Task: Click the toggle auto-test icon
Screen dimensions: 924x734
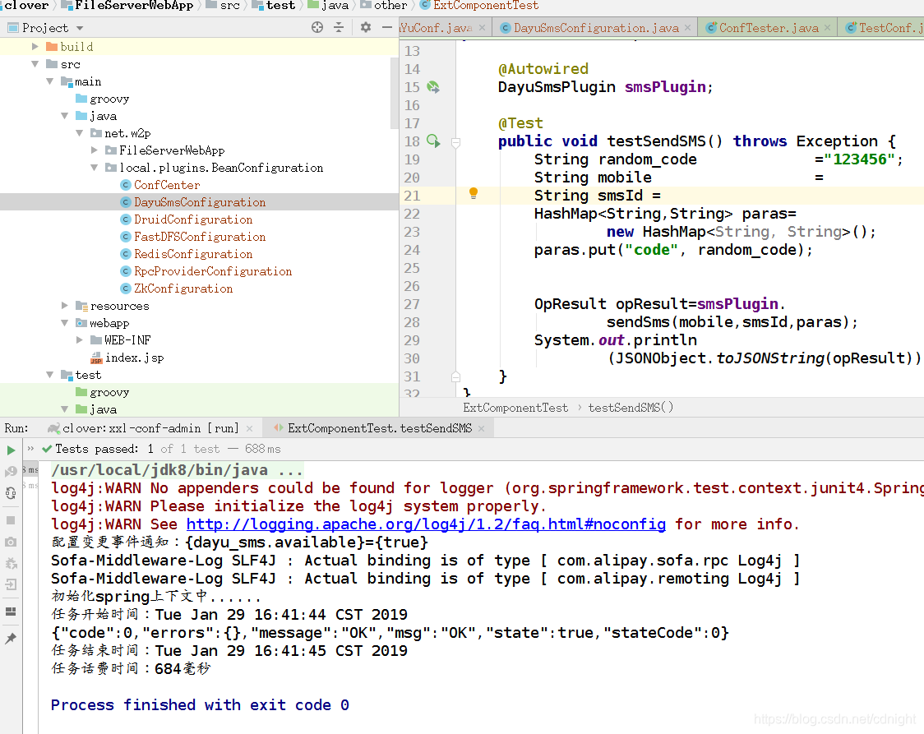Action: pyautogui.click(x=11, y=493)
